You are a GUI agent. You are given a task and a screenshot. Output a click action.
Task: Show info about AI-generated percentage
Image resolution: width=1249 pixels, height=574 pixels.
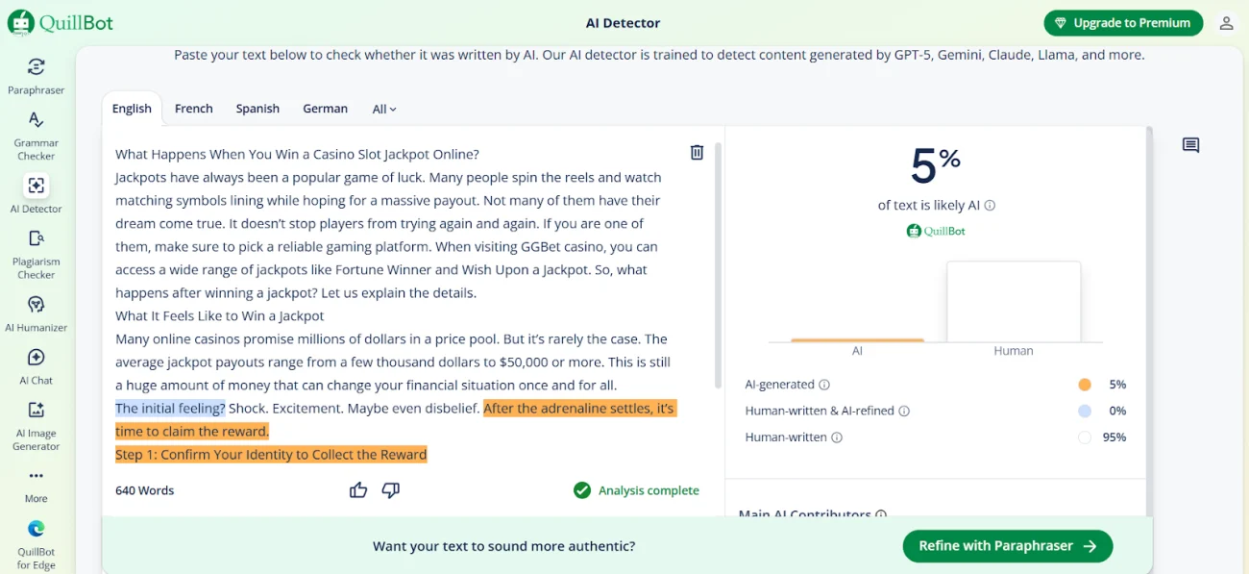824,385
